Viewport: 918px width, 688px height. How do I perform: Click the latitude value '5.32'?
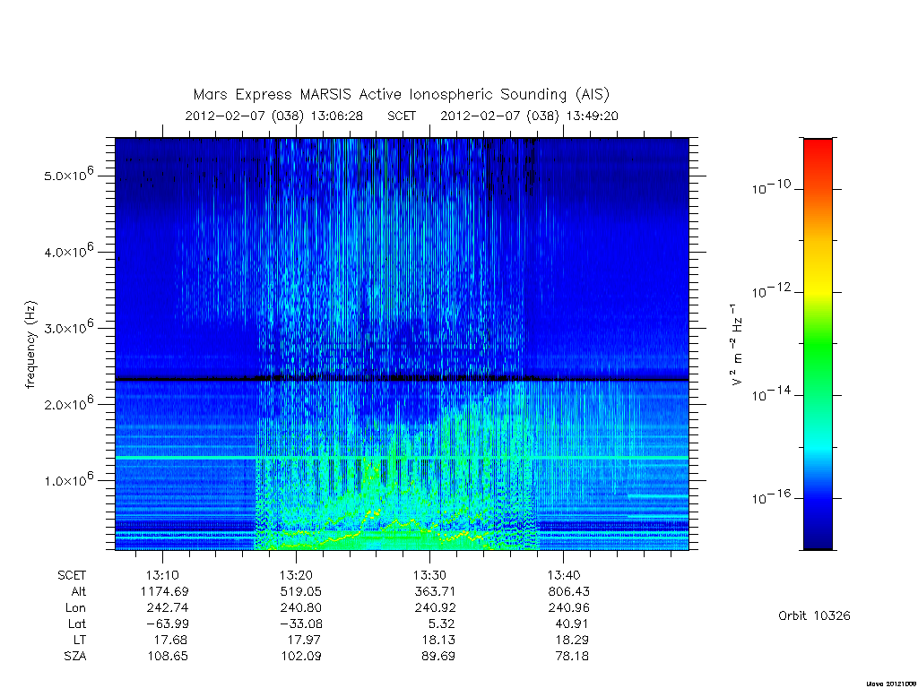441,623
